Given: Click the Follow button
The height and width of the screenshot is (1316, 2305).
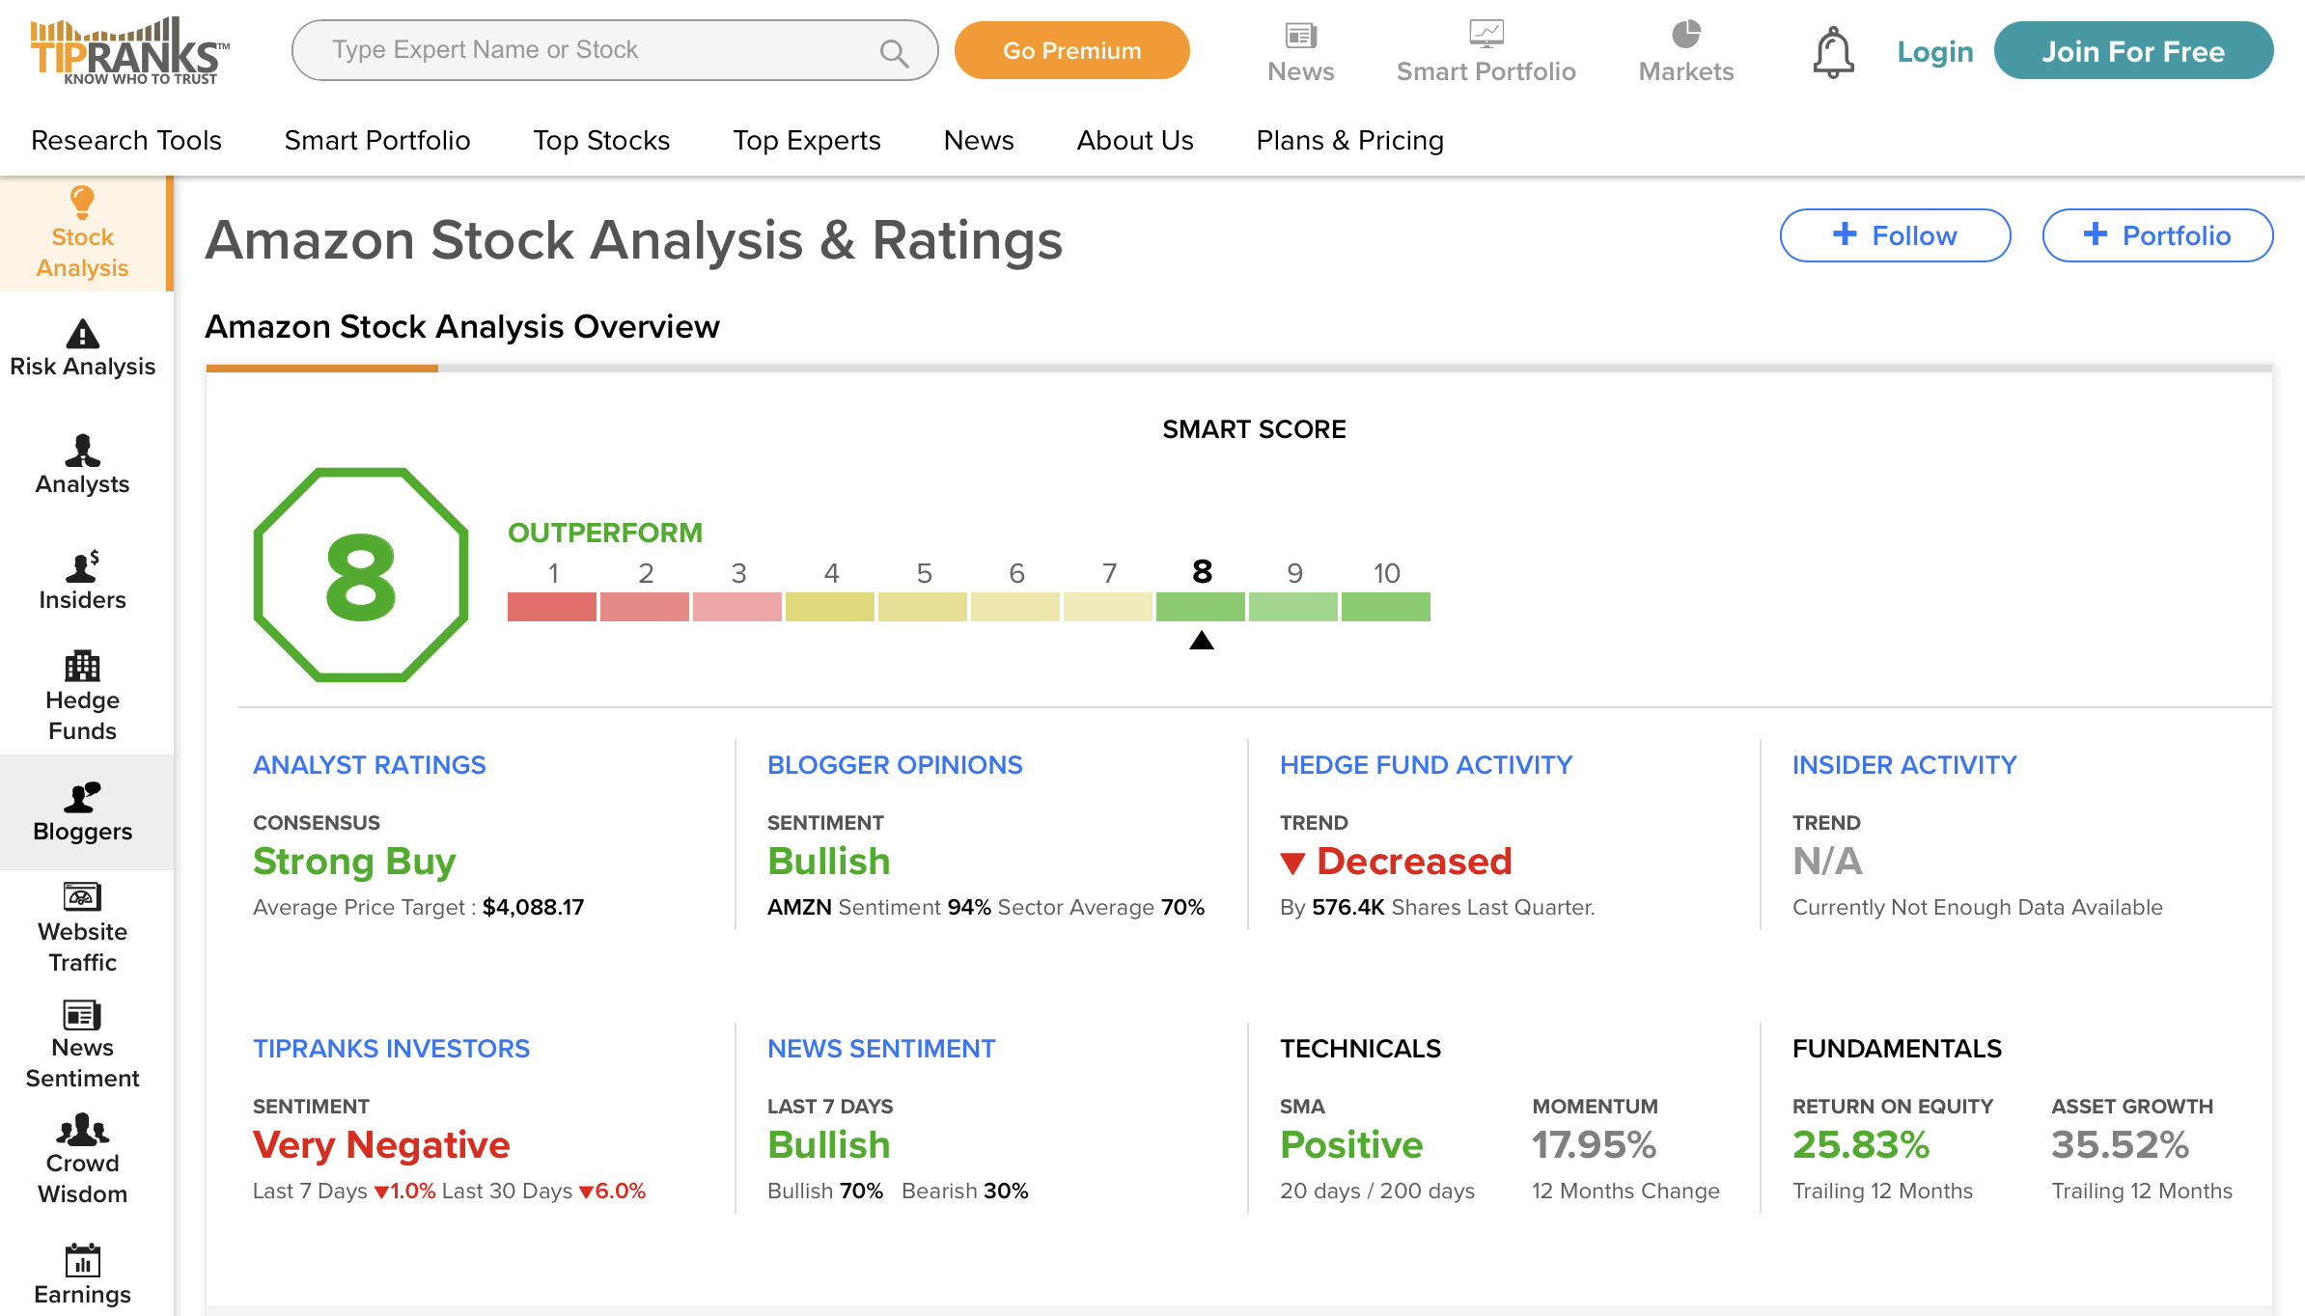Looking at the screenshot, I should tap(1895, 235).
